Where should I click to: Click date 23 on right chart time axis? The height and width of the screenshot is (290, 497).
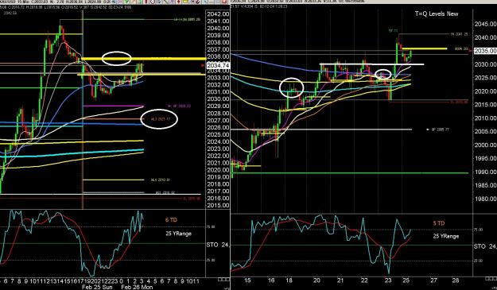[388, 280]
